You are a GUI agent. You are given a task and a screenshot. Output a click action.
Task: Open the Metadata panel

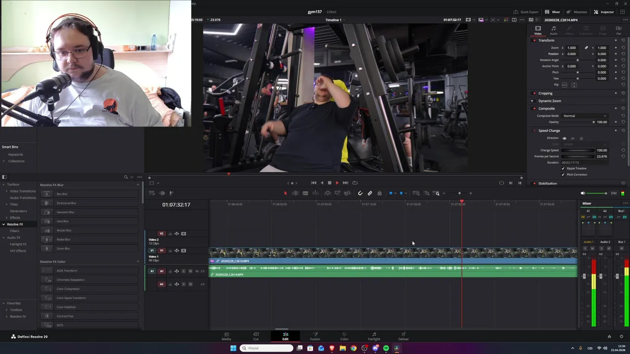(577, 12)
